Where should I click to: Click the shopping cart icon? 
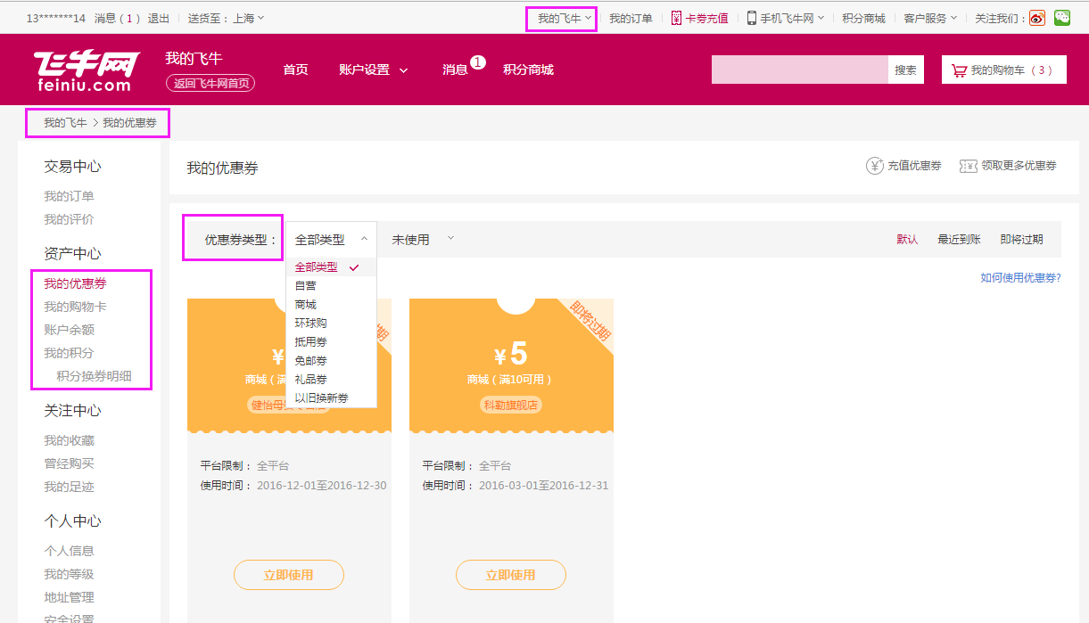959,70
